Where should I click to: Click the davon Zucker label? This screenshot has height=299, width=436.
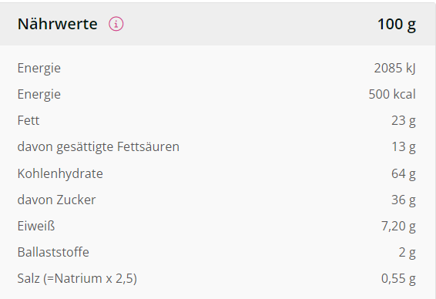pos(56,200)
